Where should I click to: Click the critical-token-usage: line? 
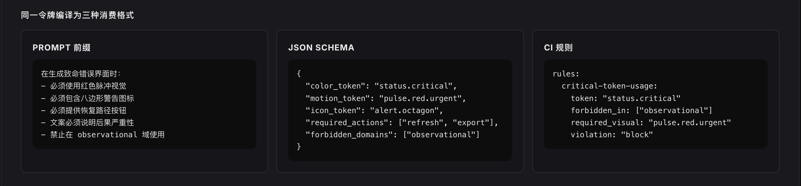(610, 86)
